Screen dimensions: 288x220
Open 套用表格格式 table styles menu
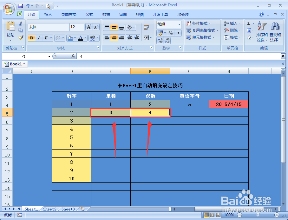point(202,30)
